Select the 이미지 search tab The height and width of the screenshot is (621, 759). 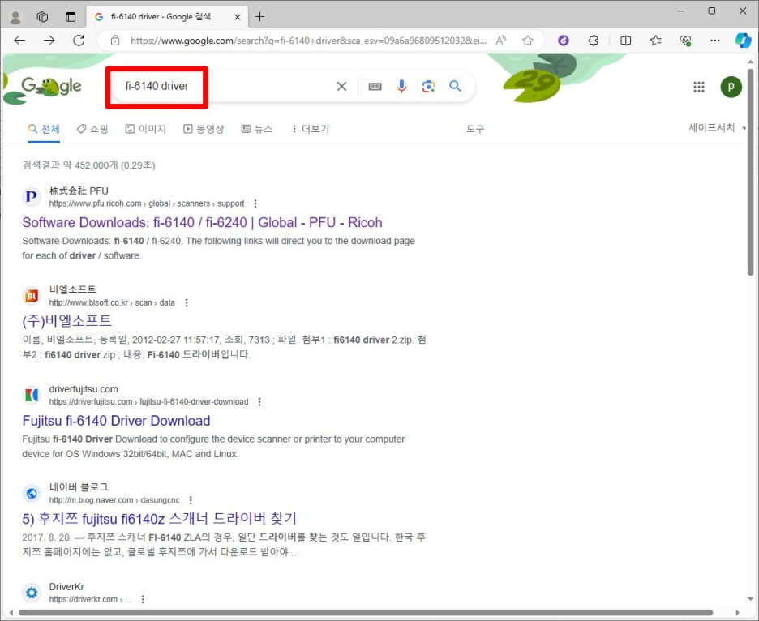[146, 129]
